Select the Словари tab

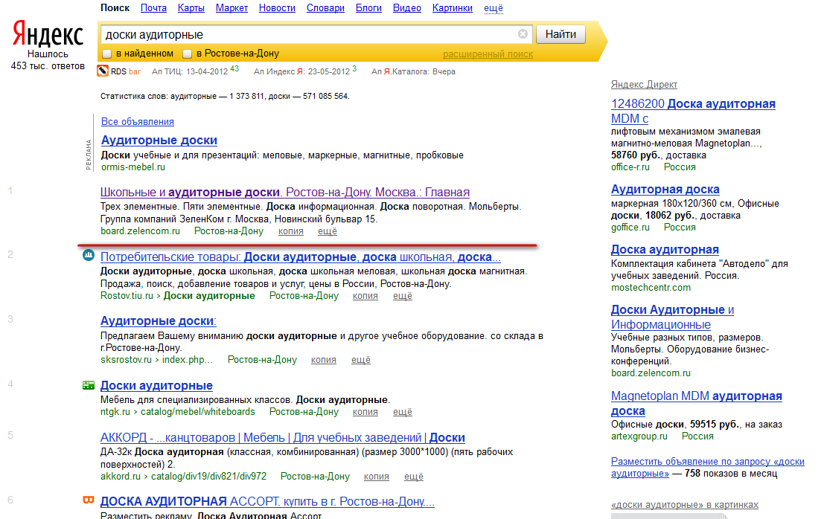[x=325, y=8]
